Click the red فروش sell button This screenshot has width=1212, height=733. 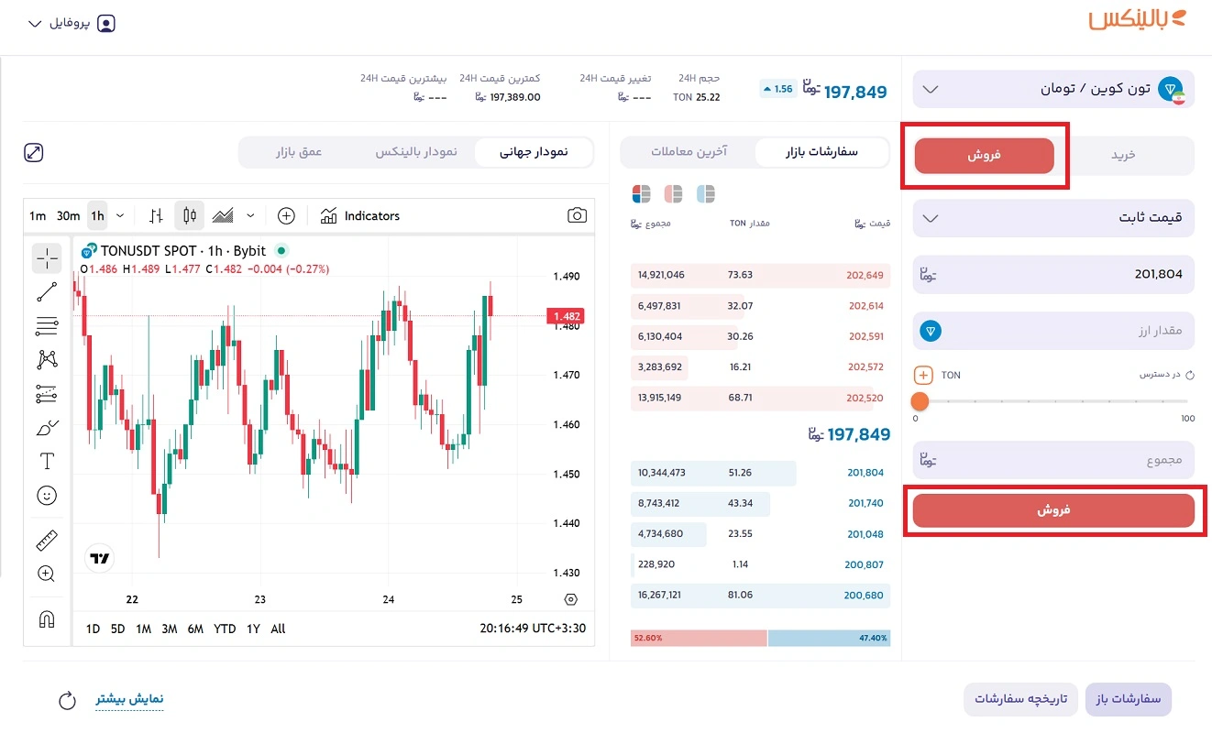tap(1054, 511)
